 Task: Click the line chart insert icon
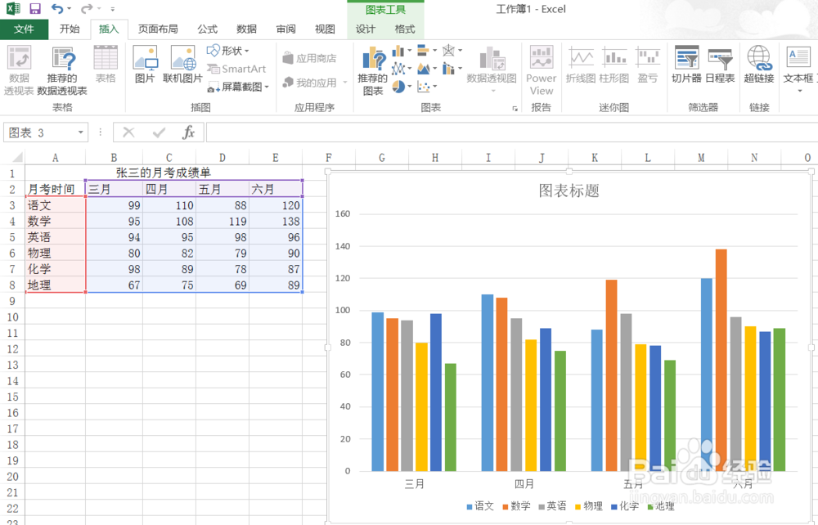398,69
